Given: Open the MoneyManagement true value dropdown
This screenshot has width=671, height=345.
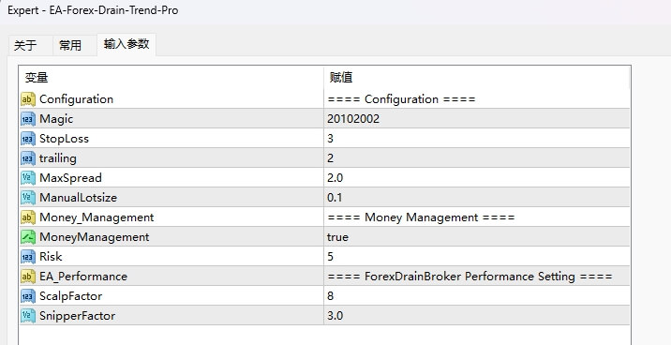Looking at the screenshot, I should 477,237.
